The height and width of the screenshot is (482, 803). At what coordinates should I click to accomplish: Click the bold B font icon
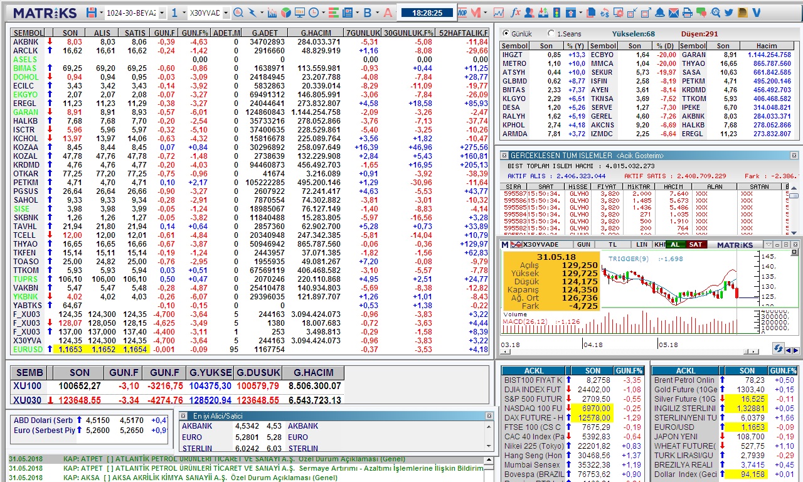pyautogui.click(x=367, y=13)
